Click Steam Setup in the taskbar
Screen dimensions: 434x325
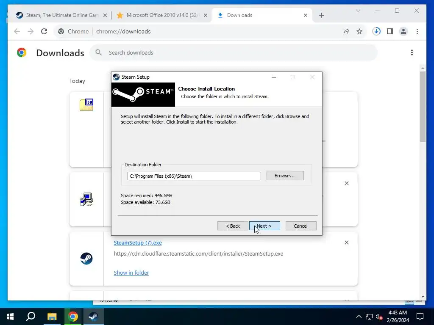94,317
